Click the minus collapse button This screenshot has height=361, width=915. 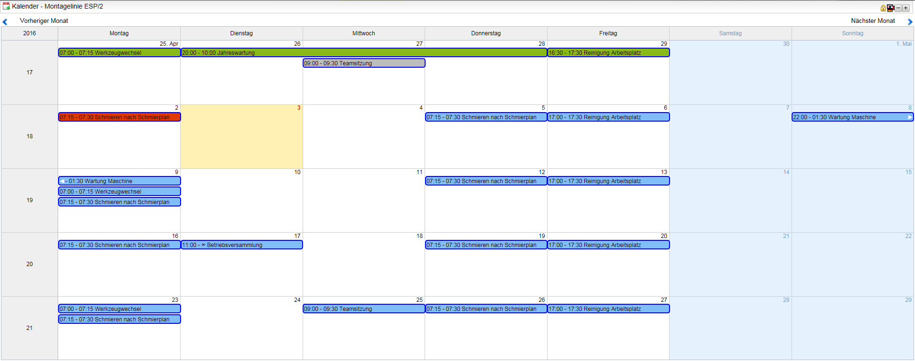[x=898, y=8]
